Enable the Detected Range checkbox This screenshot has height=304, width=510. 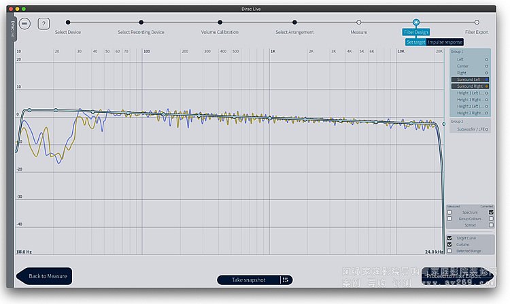[449, 251]
